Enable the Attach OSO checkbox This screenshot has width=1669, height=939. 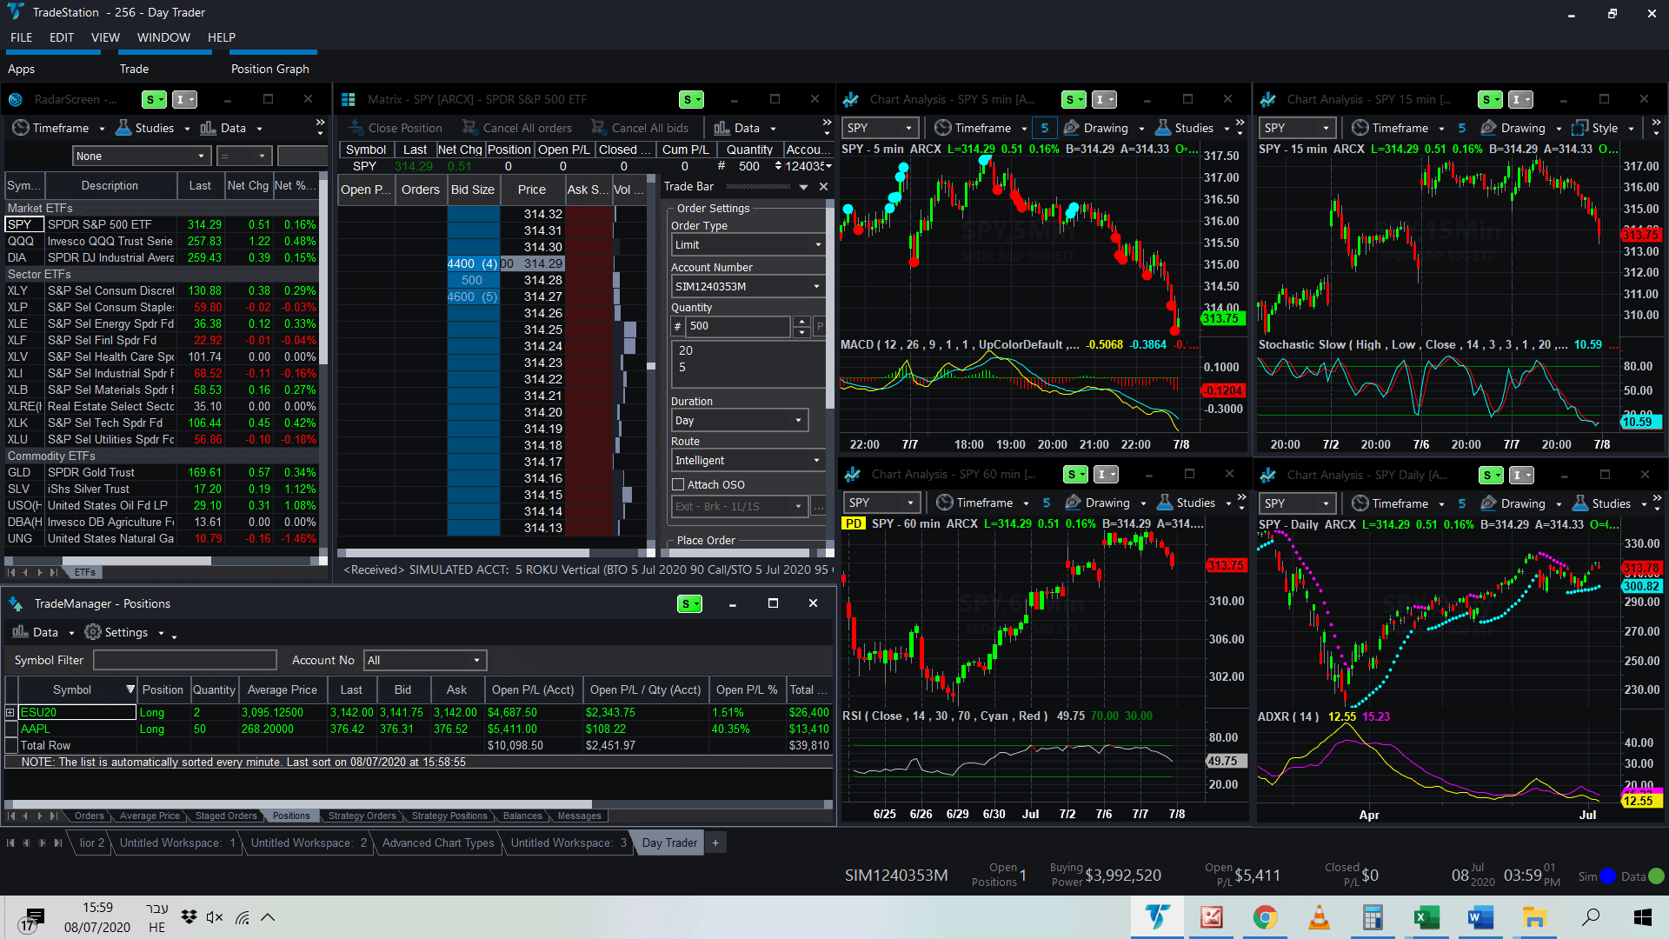(x=679, y=484)
